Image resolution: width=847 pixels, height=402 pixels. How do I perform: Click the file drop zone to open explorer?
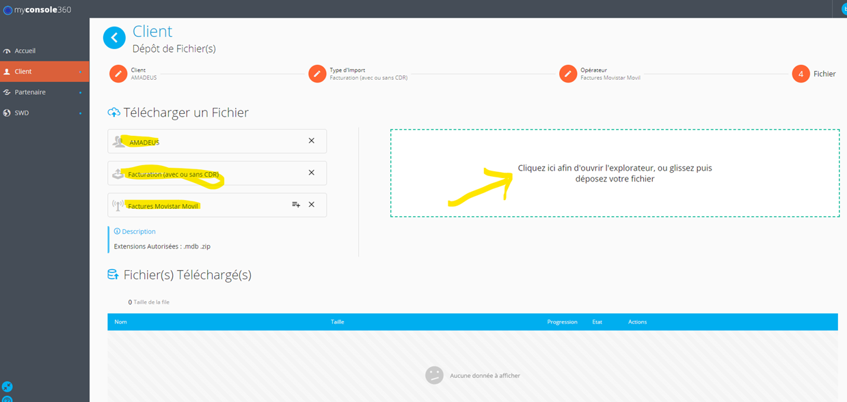click(615, 173)
